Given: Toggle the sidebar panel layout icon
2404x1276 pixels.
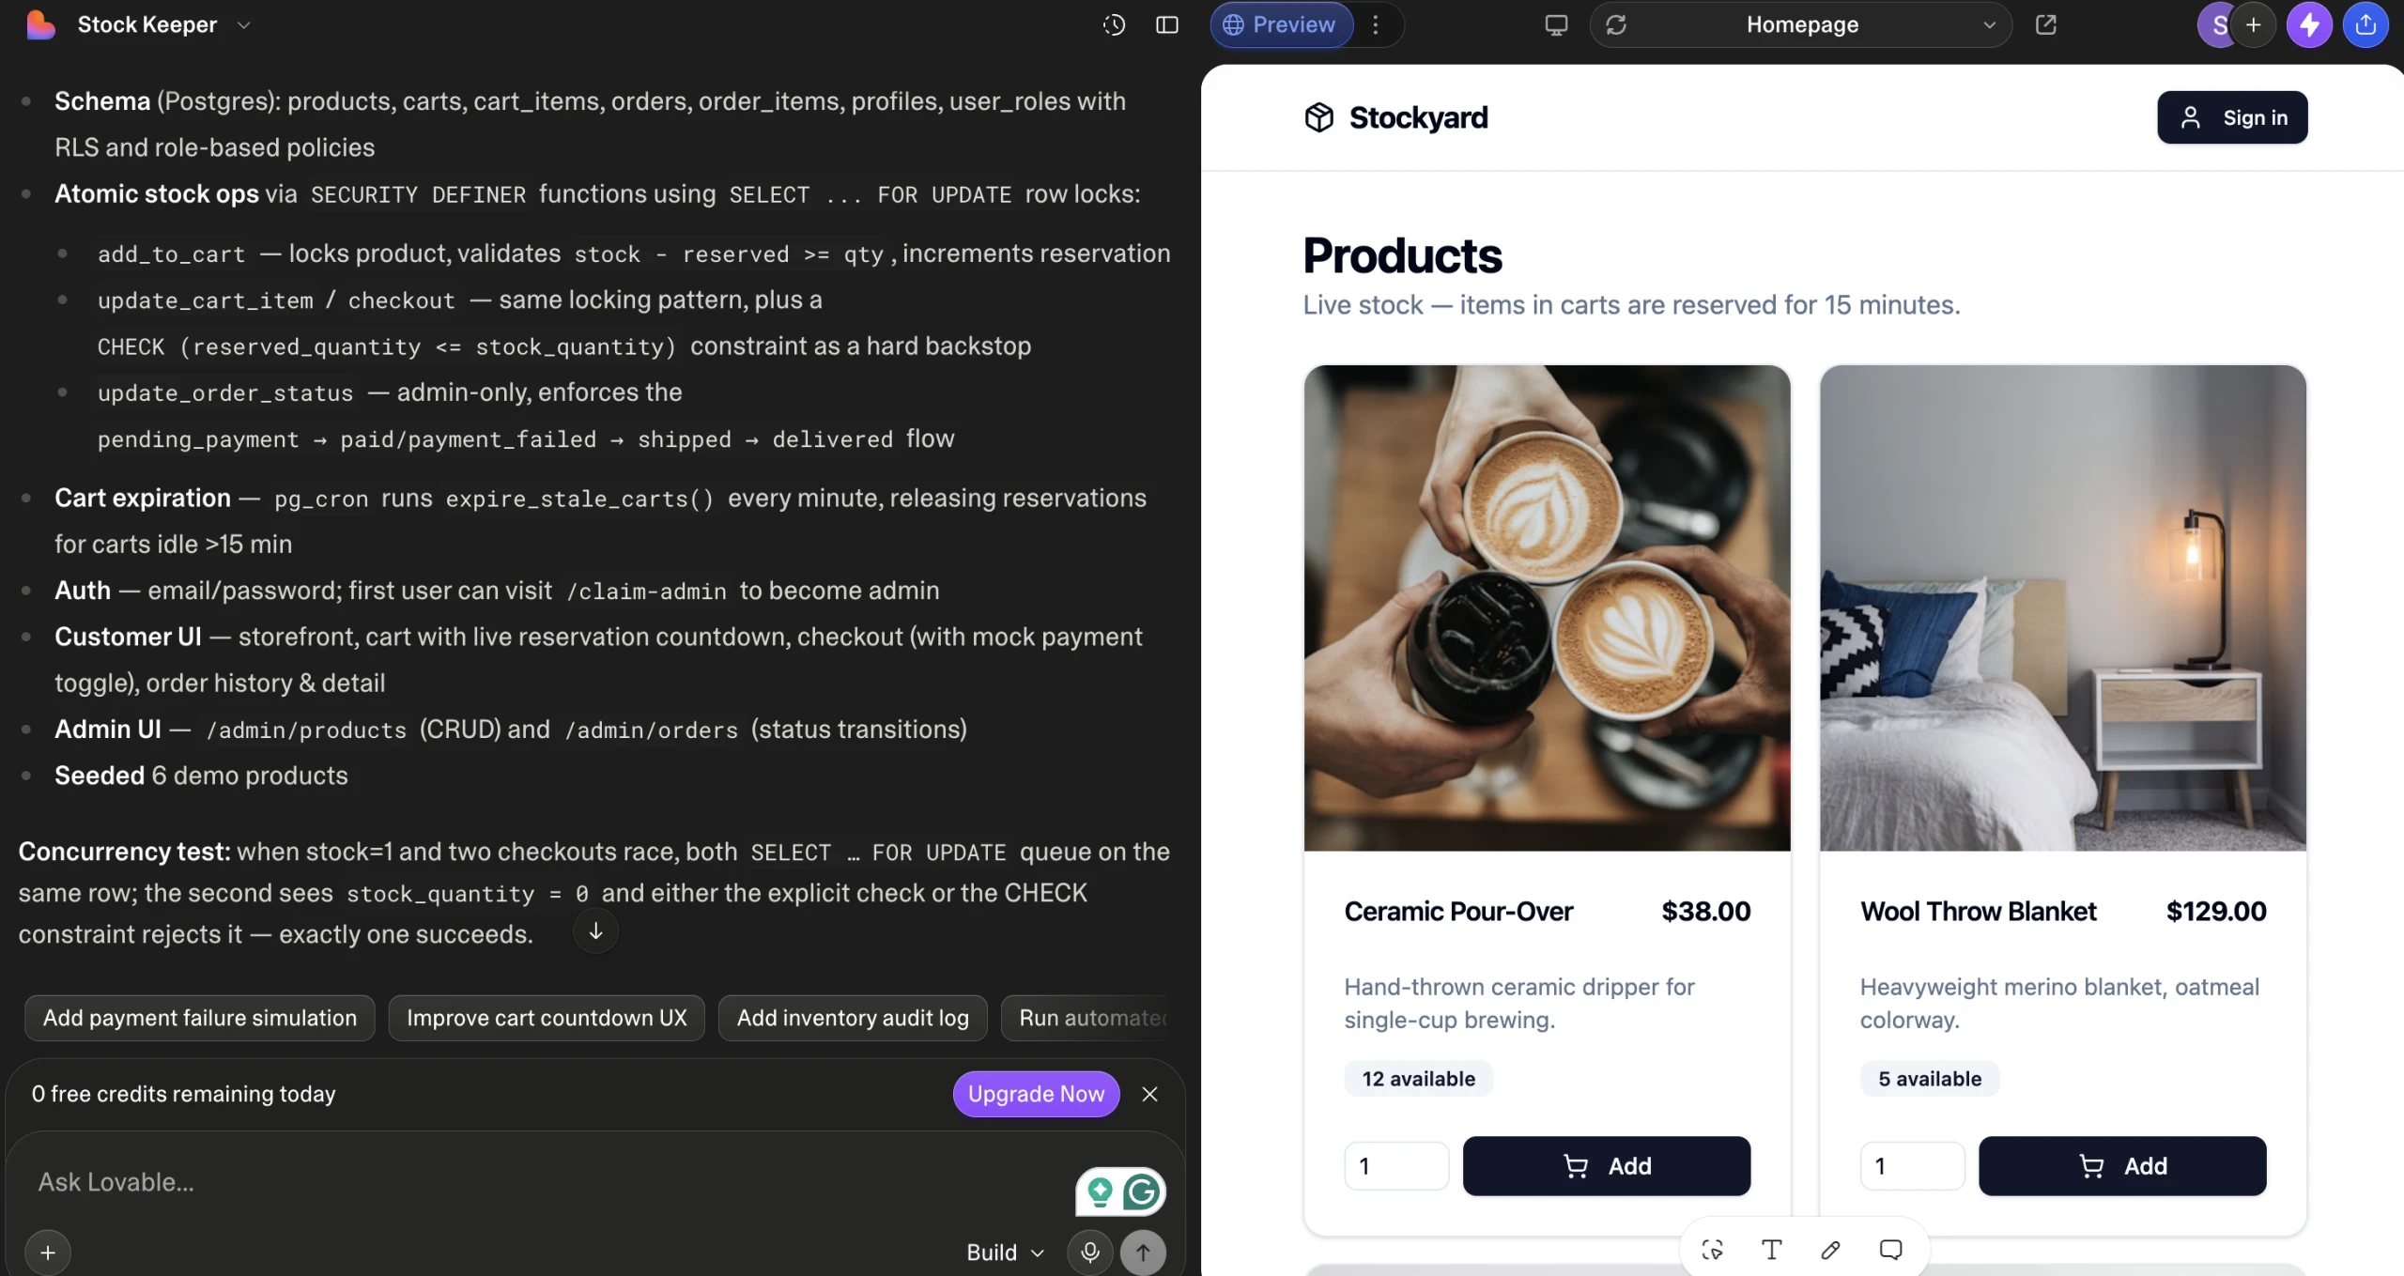Looking at the screenshot, I should click(1166, 24).
